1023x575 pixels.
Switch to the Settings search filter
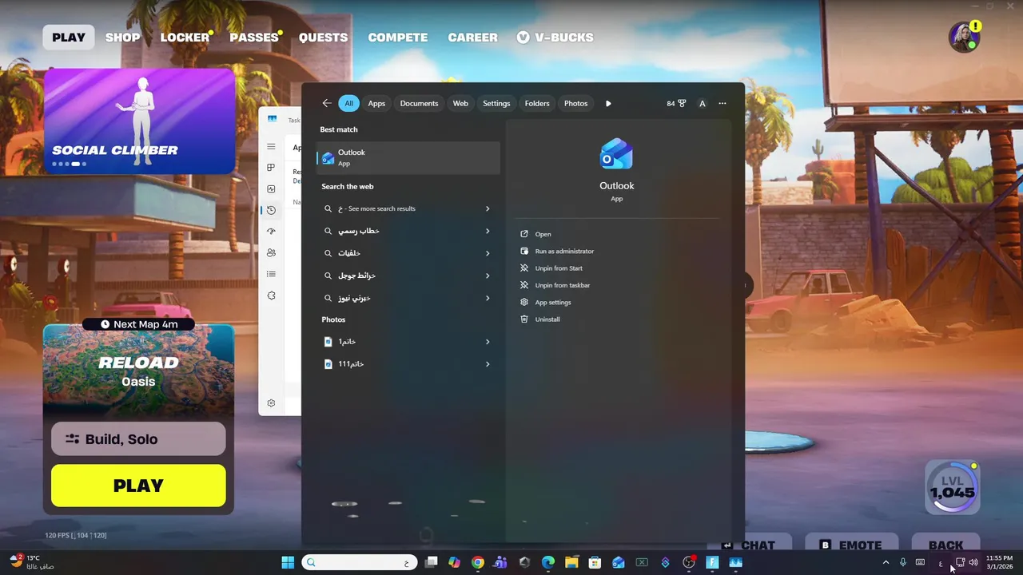[496, 103]
